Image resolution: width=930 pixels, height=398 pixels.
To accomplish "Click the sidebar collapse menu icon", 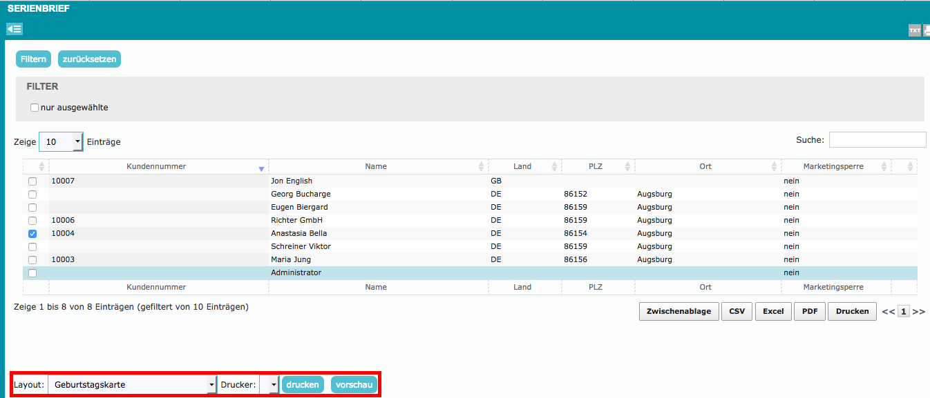I will click(x=15, y=29).
